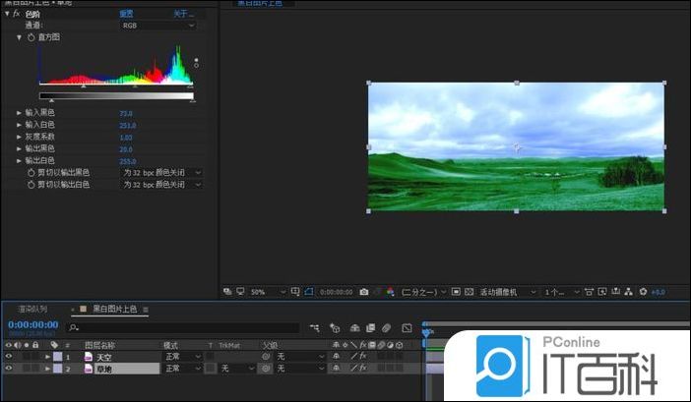Image resolution: width=691 pixels, height=402 pixels.
Task: Toggle the fx switch for 色阶 effect
Action: (17, 15)
